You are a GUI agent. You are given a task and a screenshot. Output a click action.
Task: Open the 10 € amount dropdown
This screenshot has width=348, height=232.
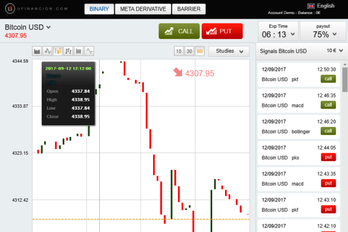pos(335,50)
